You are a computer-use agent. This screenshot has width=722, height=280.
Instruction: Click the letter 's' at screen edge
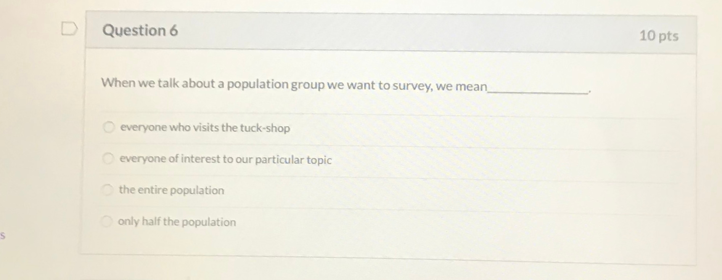coord(2,237)
